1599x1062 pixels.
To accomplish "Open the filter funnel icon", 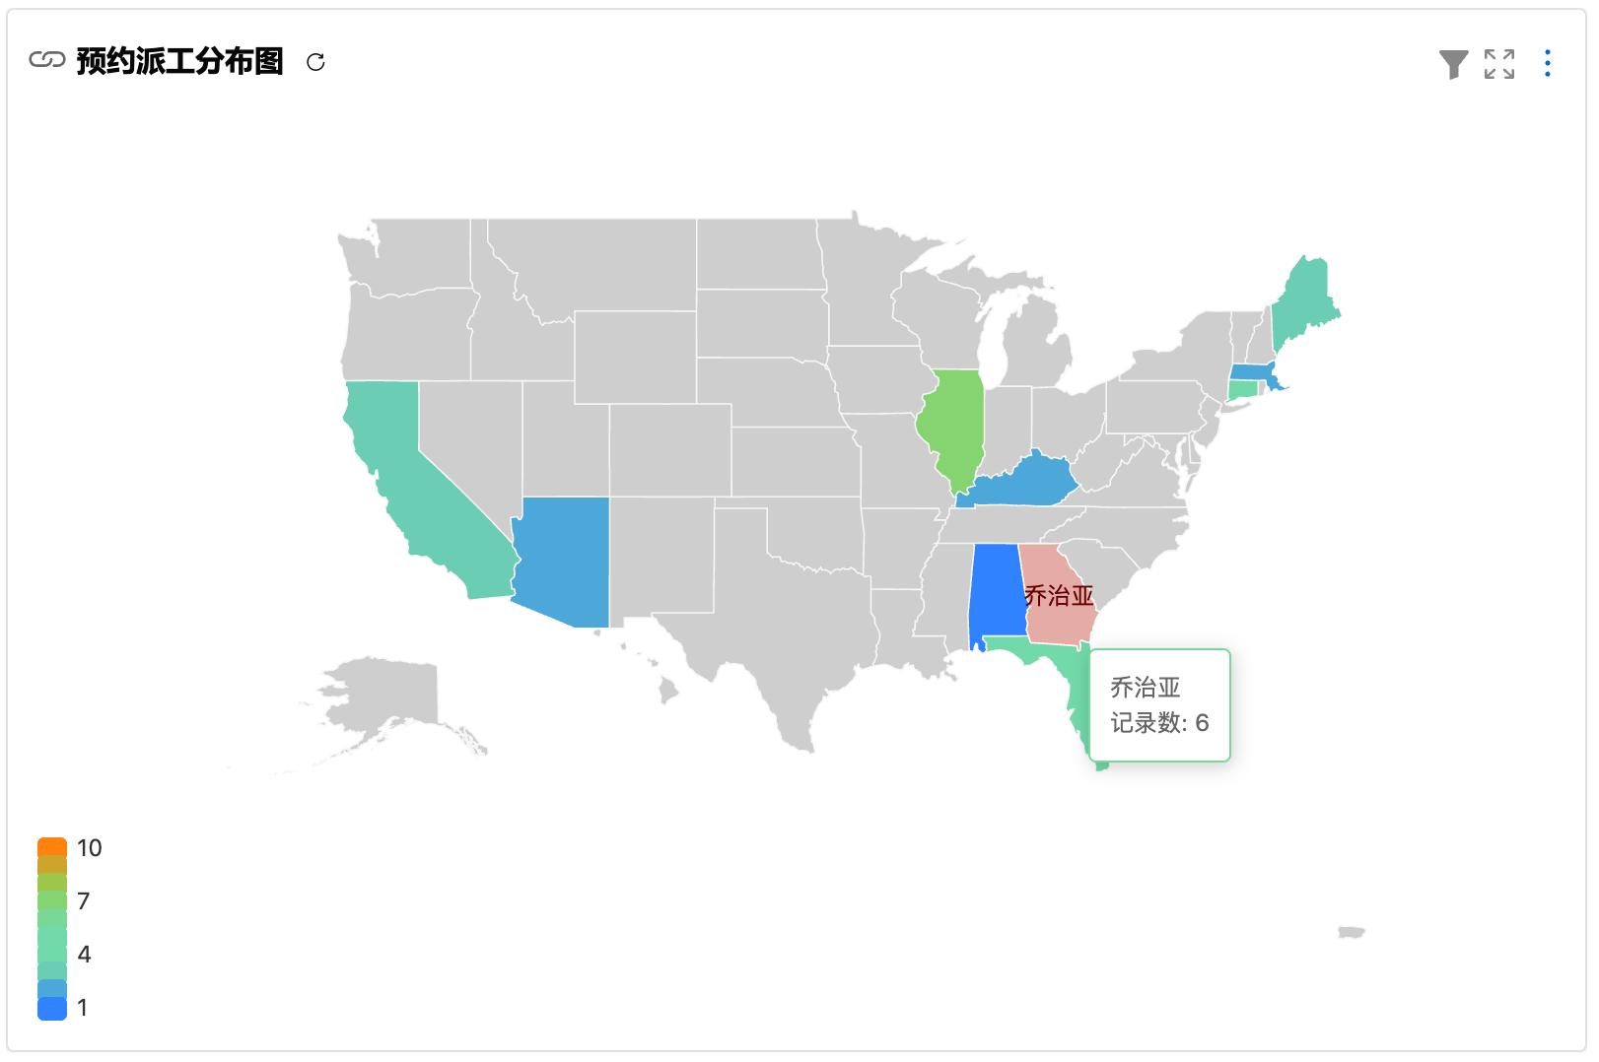I will point(1453,64).
